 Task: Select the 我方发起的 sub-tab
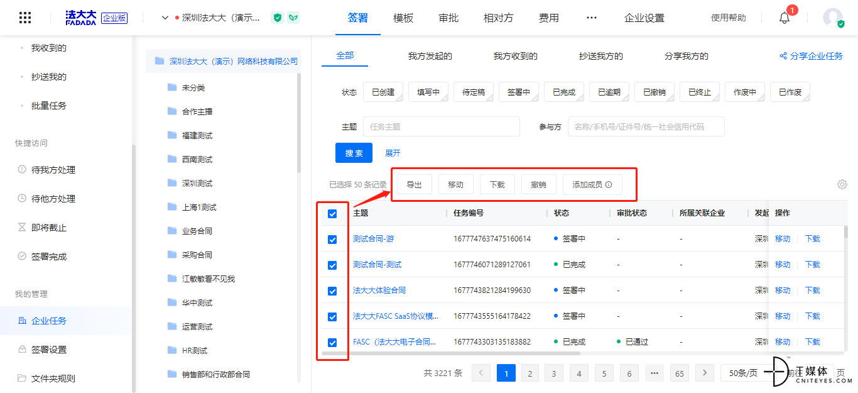point(430,56)
